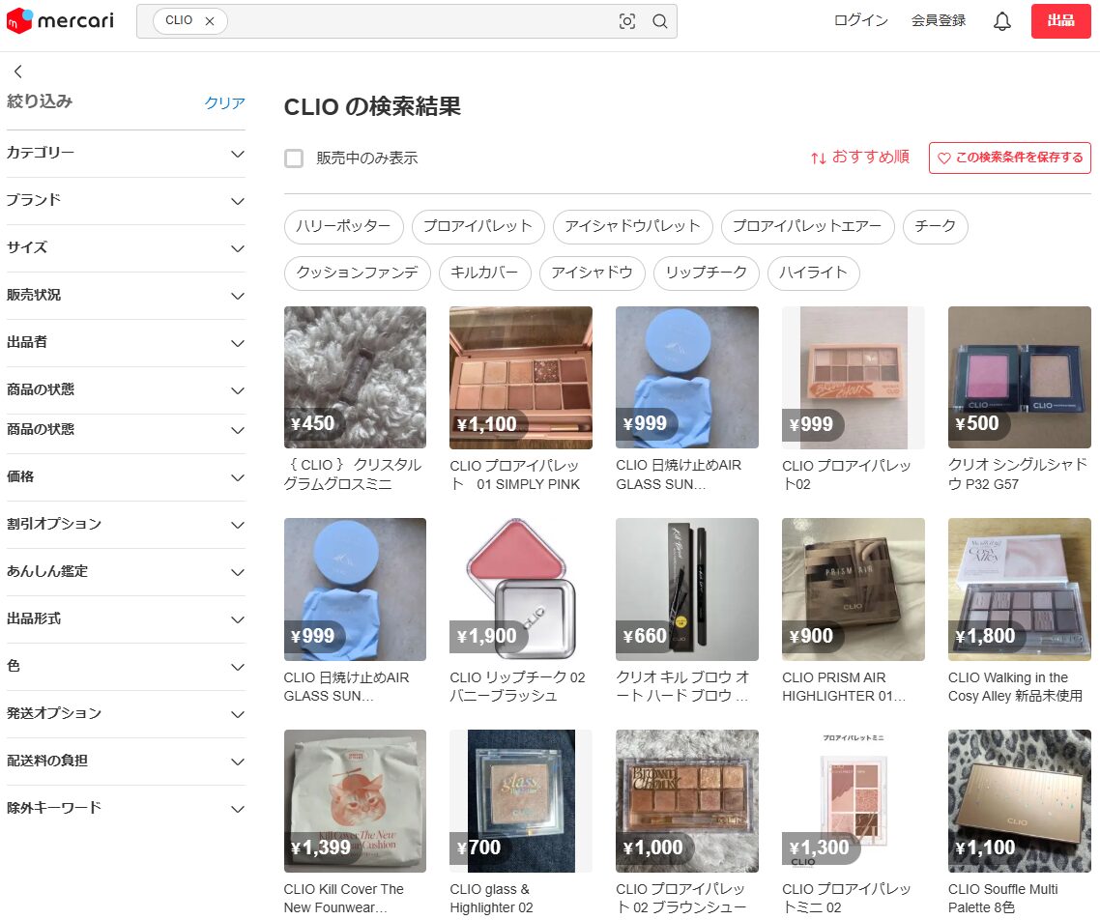Image resolution: width=1100 pixels, height=920 pixels.
Task: Expand the 出品者 filter
Action: point(126,342)
